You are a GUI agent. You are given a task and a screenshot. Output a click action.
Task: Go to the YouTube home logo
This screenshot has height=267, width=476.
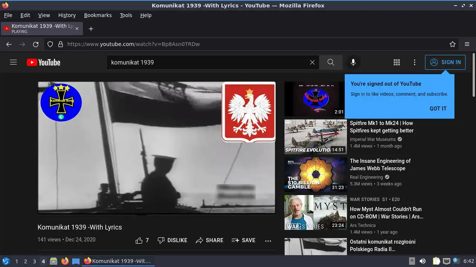(44, 62)
